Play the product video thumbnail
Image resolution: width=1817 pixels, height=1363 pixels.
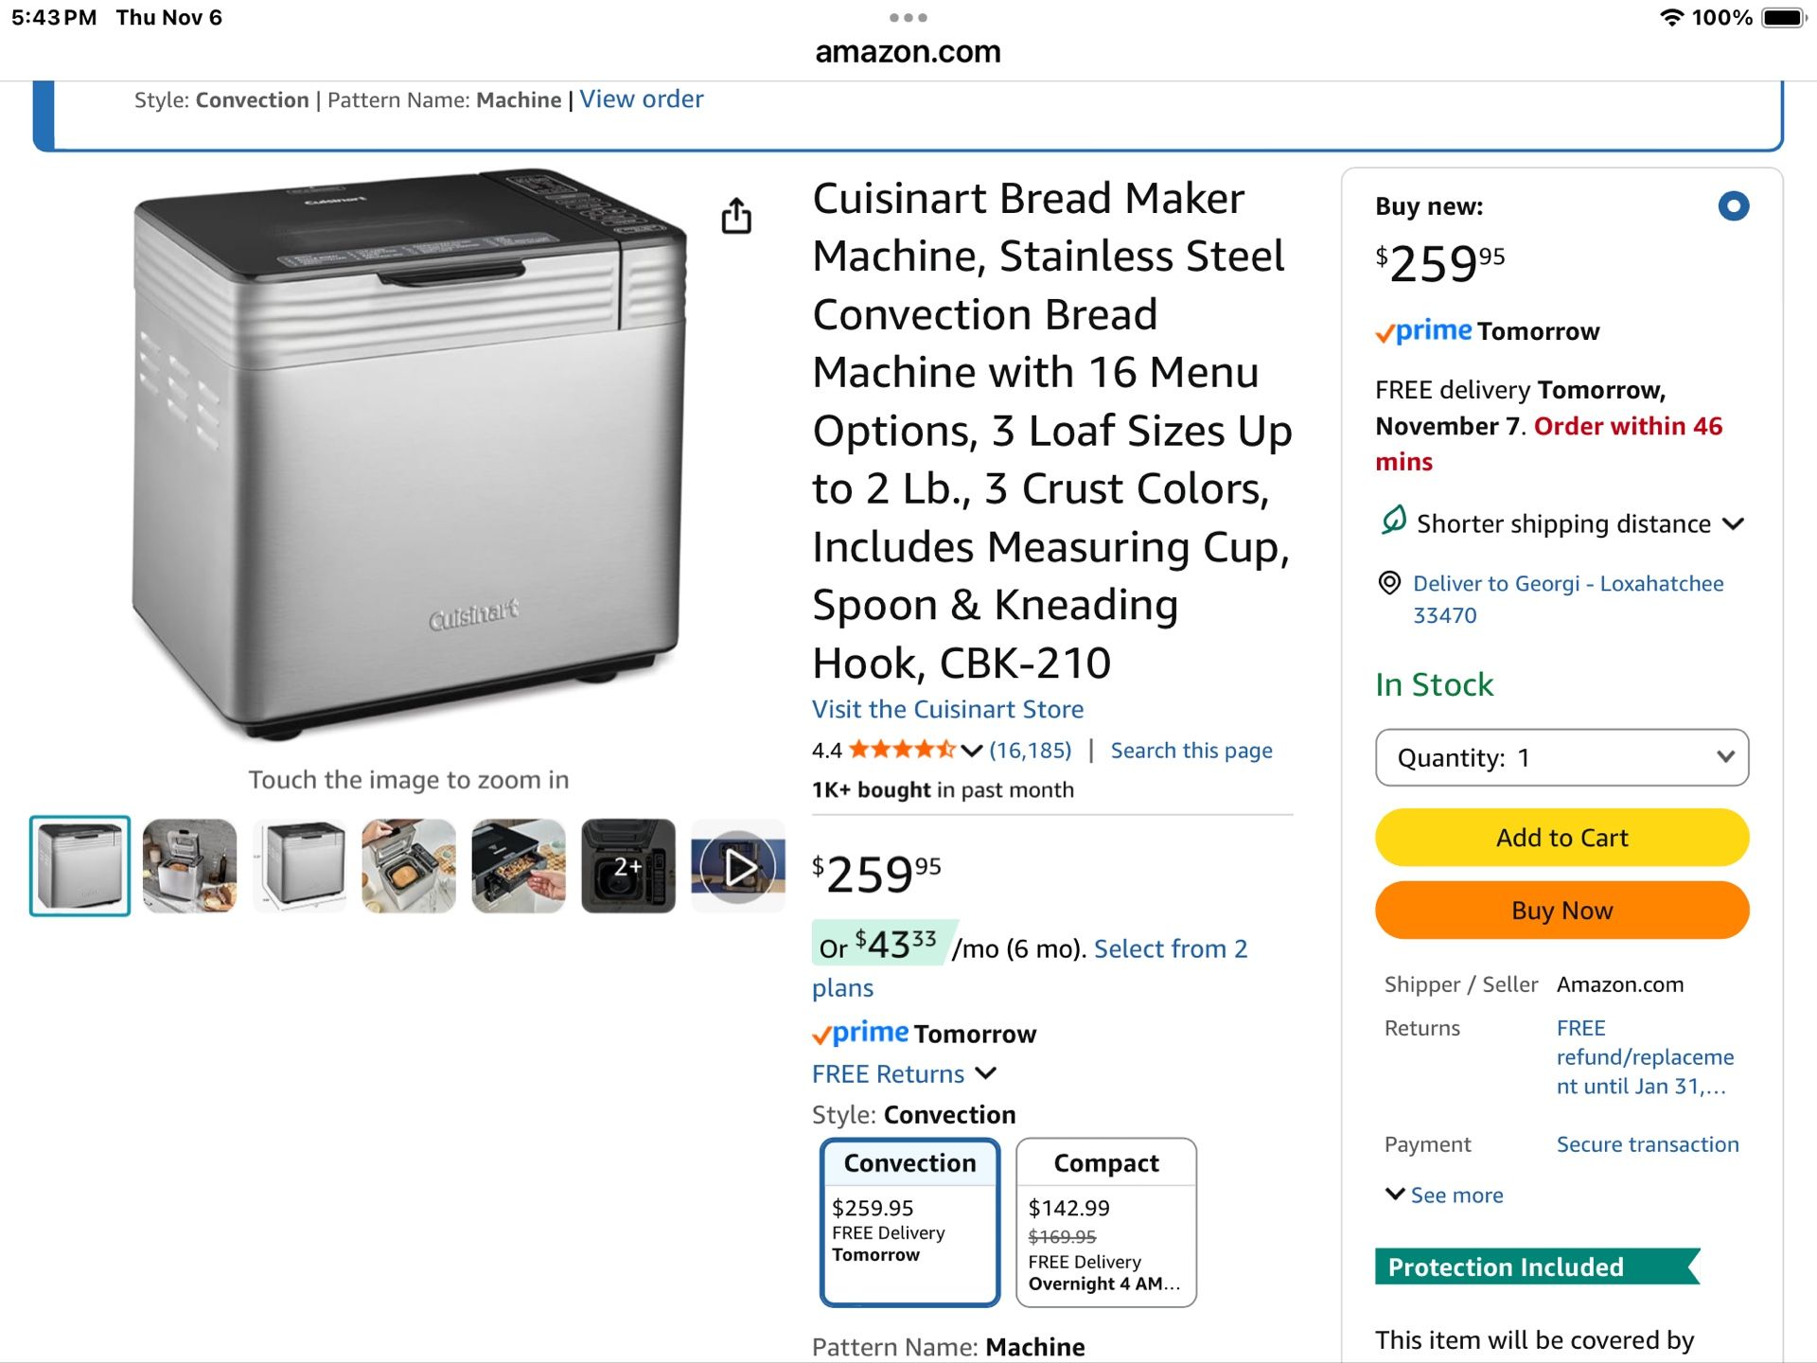coord(739,866)
